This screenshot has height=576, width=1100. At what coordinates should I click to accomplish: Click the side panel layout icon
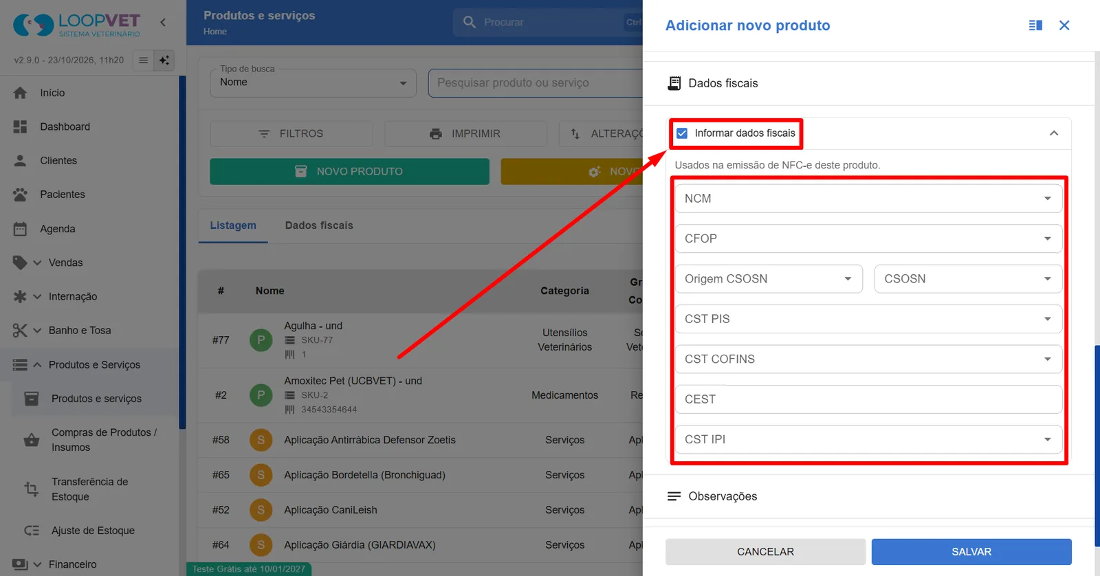pyautogui.click(x=1035, y=25)
